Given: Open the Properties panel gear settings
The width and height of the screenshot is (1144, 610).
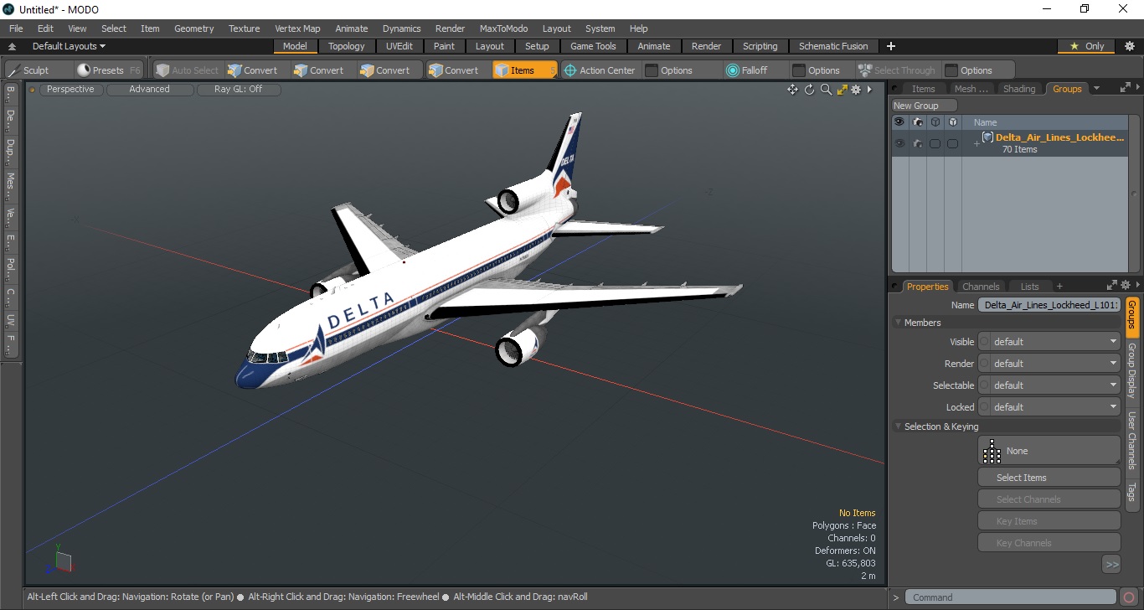Looking at the screenshot, I should 1126,286.
